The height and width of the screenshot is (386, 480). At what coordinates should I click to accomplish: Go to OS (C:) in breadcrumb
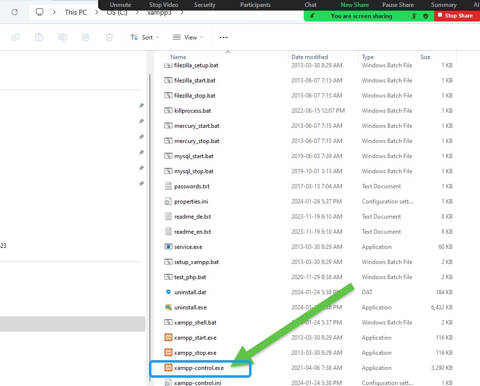117,13
